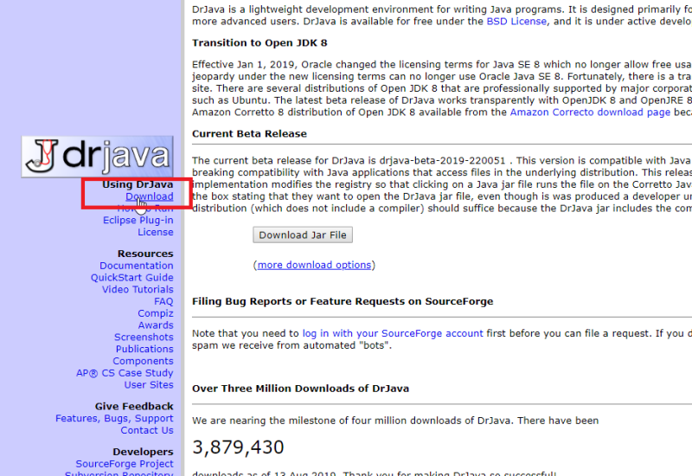Open the Video Tutorials link
692x476 pixels.
(138, 289)
